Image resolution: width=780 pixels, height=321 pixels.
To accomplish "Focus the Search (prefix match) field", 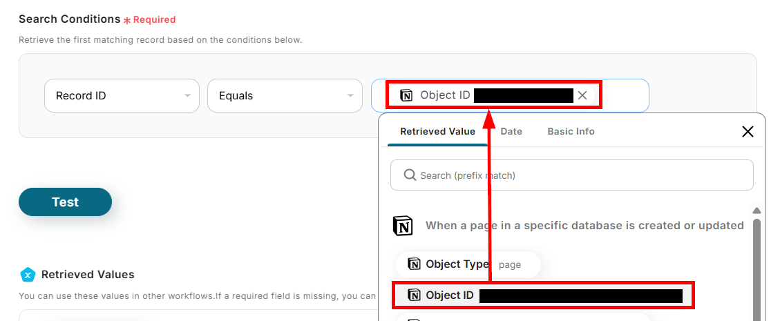I will coord(571,175).
